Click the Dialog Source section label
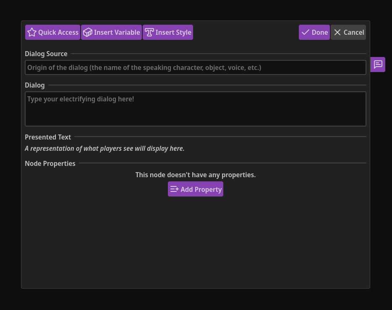 pyautogui.click(x=46, y=54)
